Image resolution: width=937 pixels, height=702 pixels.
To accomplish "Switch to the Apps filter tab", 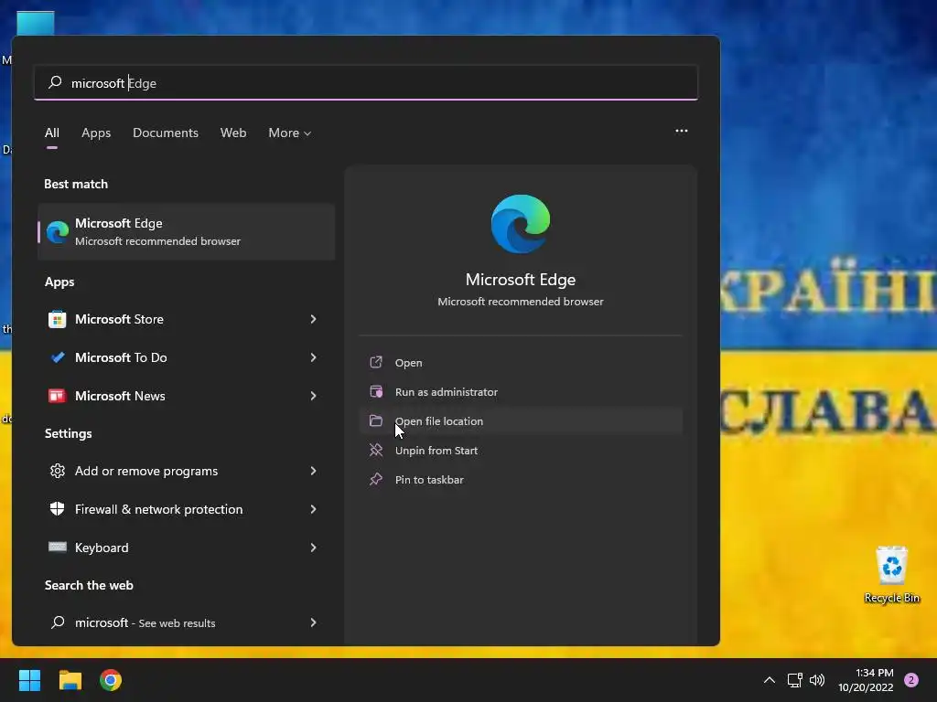I will click(x=96, y=133).
